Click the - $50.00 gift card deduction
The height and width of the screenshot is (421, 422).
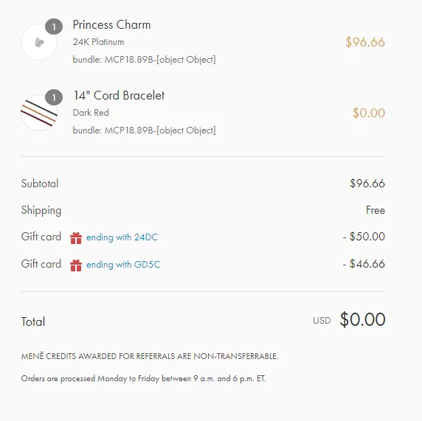coord(364,237)
